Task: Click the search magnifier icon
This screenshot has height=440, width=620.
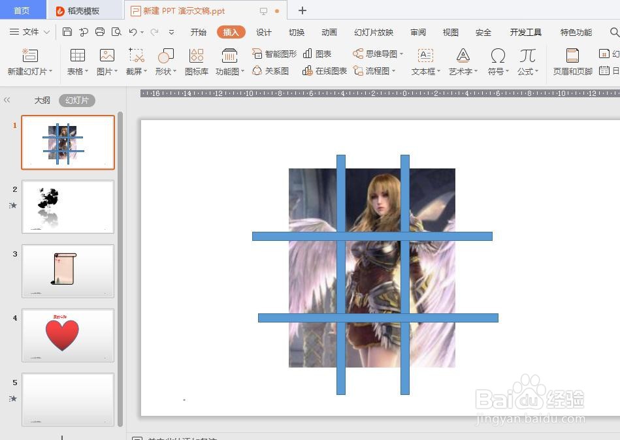Action: (615, 33)
